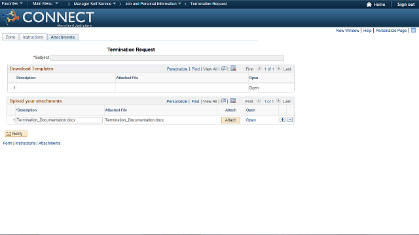This screenshot has height=235, width=419.
Task: Click Termination Request breadcrumb
Action: [208, 4]
